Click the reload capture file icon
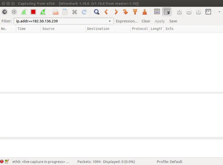The image size is (223, 165). click(x=84, y=12)
